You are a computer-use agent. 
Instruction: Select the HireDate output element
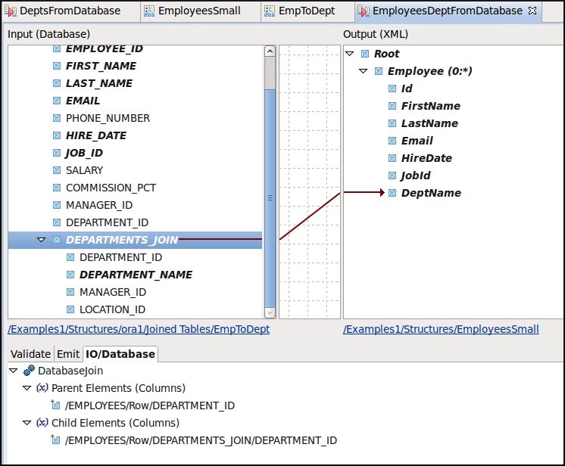(x=426, y=158)
